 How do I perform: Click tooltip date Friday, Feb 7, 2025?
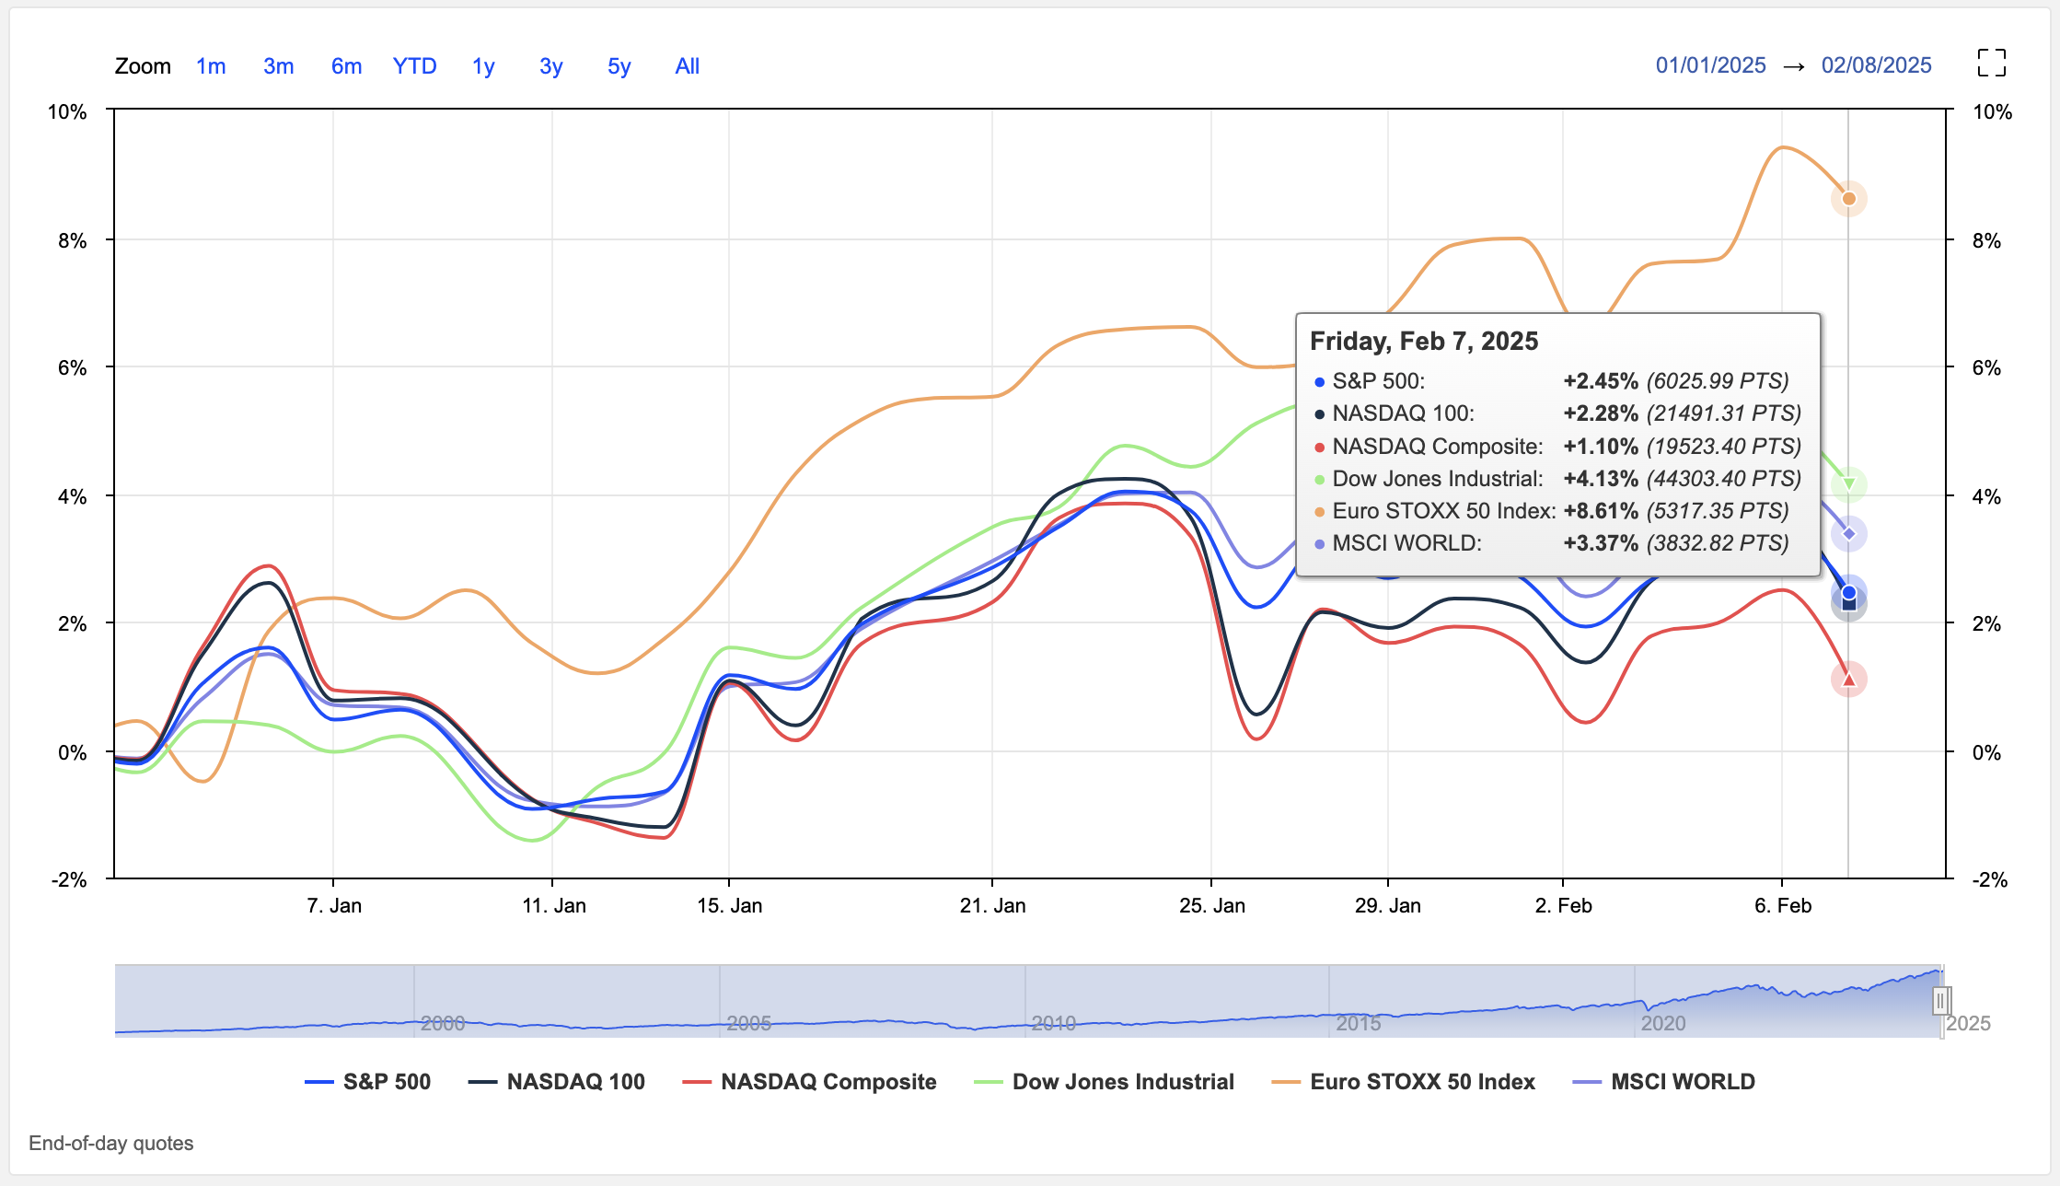coord(1424,342)
